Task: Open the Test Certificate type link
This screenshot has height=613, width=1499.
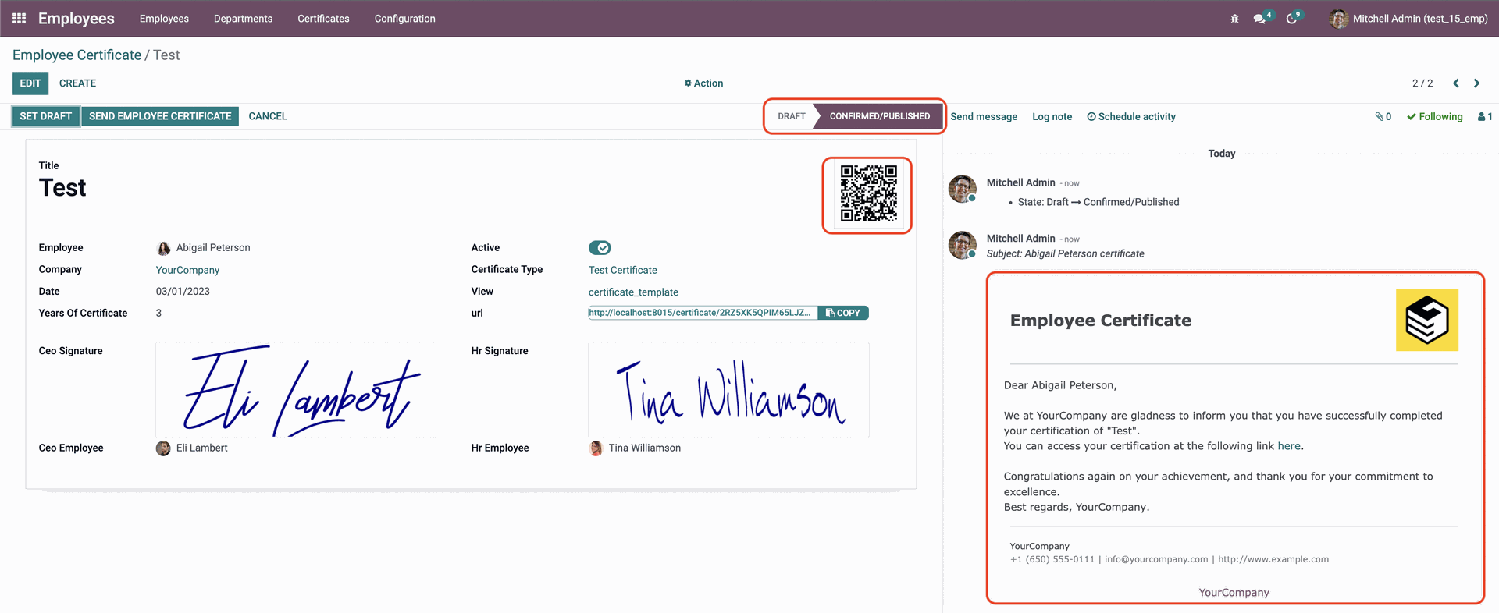Action: pyautogui.click(x=623, y=270)
